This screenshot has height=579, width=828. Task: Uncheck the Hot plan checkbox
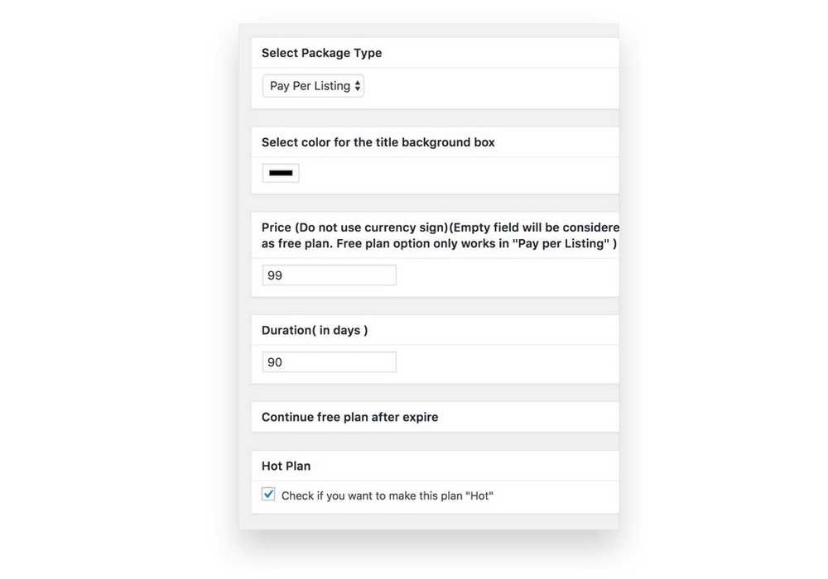(x=268, y=495)
